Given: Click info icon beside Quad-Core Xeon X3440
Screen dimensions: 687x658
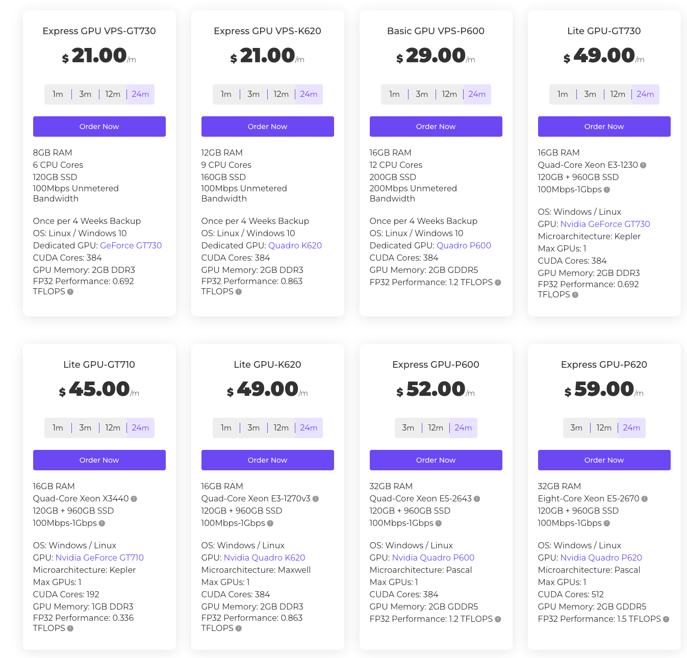Looking at the screenshot, I should pos(134,499).
